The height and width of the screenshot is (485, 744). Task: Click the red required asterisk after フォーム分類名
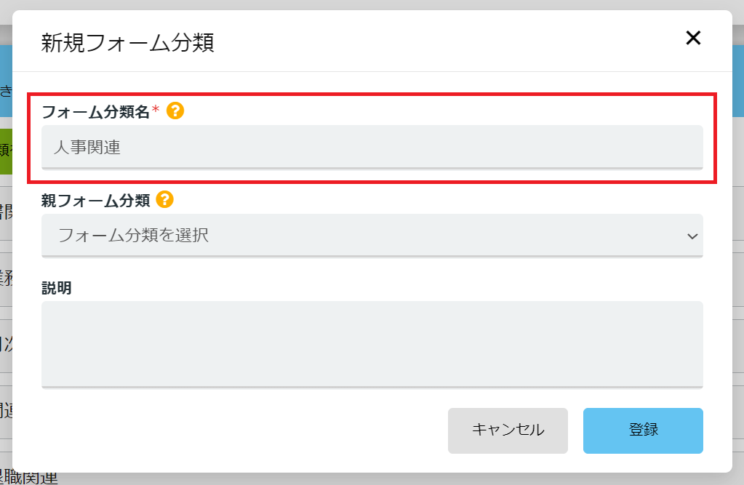156,111
